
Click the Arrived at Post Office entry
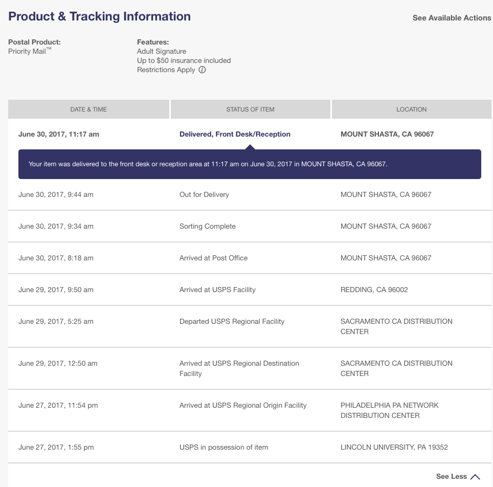213,258
